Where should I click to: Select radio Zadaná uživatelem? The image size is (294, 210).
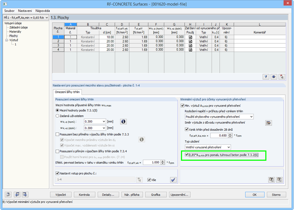[x=57, y=116]
